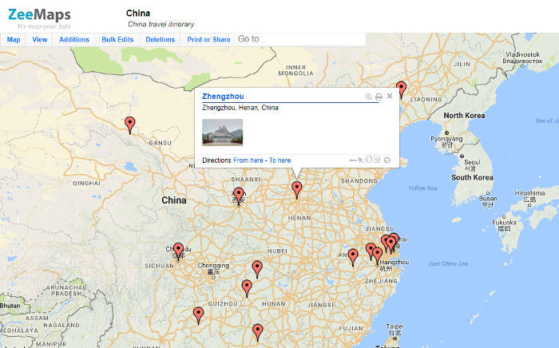Viewport: 559px width, 348px height.
Task: Print the Zhengzhou marker info
Action: [379, 97]
